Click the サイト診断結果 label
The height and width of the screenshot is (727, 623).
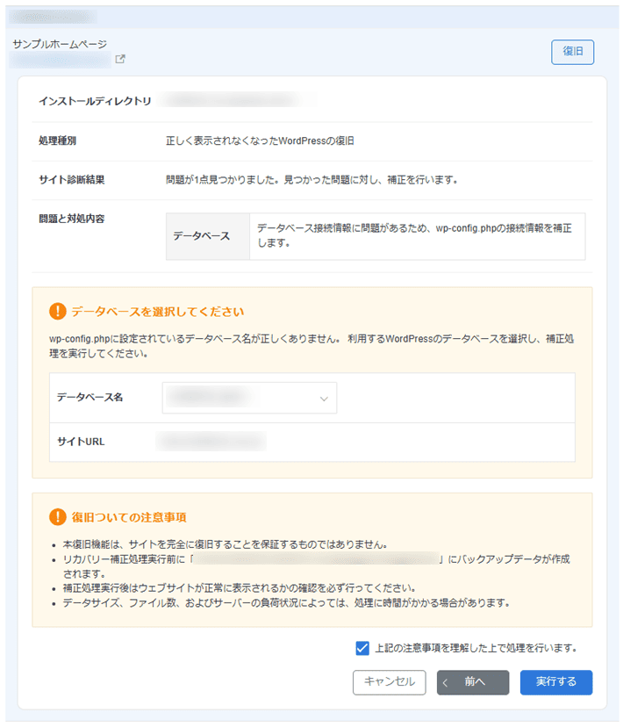tap(71, 179)
